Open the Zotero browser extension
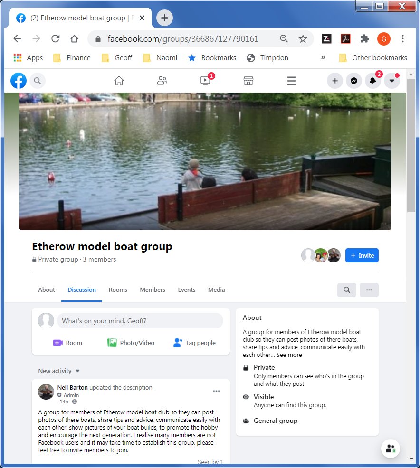The height and width of the screenshot is (468, 420). coord(326,38)
